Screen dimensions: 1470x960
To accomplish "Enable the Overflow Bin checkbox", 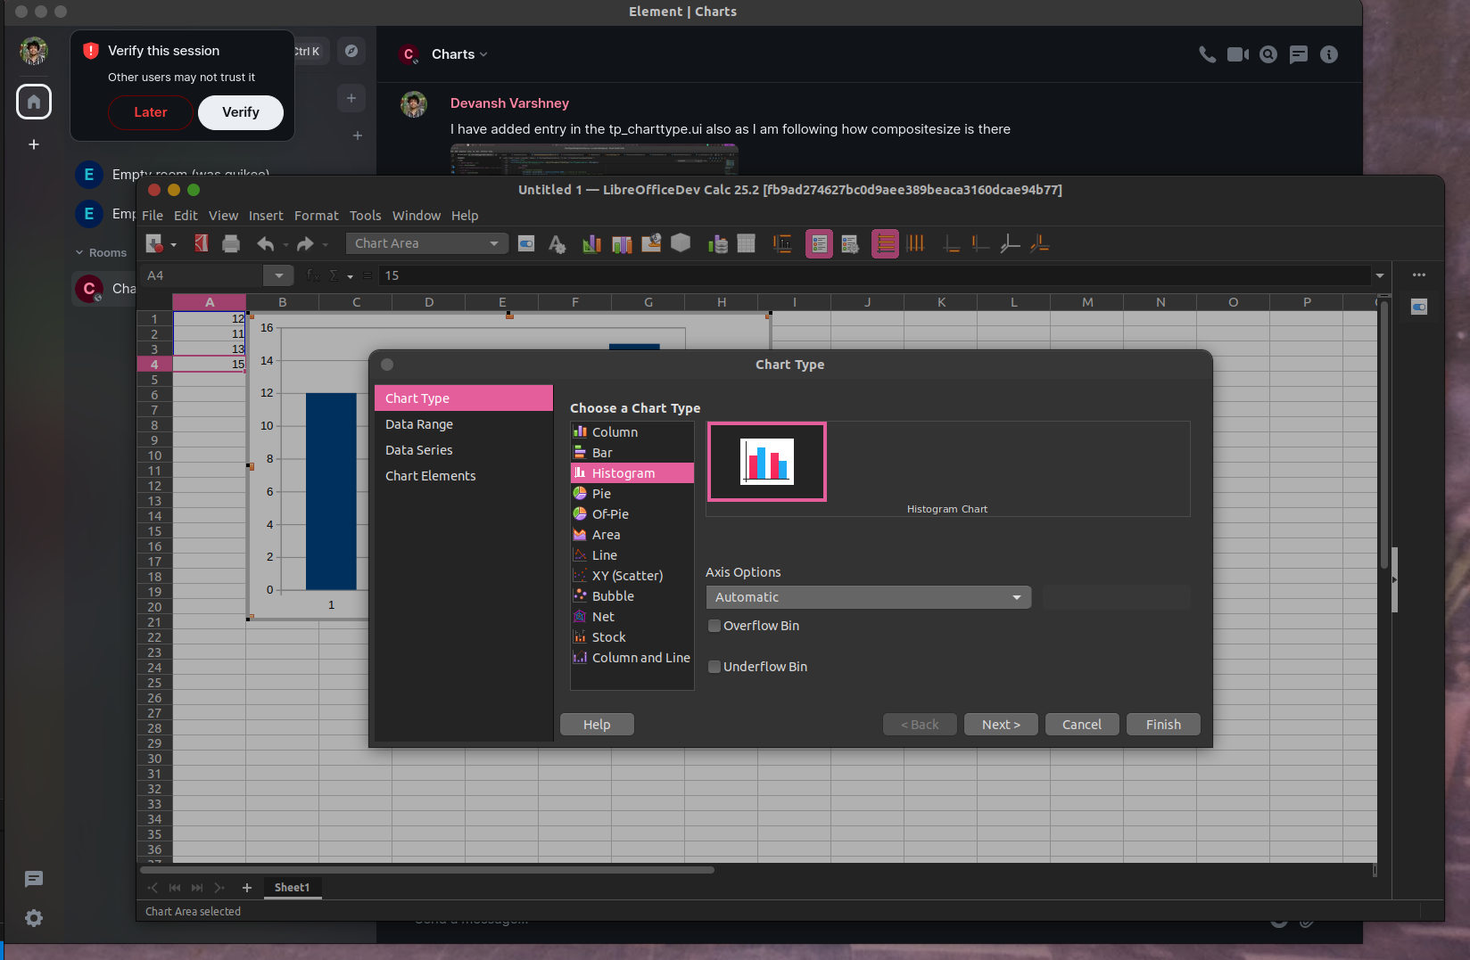I will coord(714,626).
